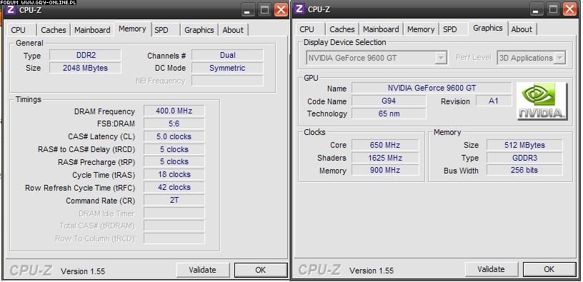Click the memory Type field showing DDR2

(x=85, y=56)
